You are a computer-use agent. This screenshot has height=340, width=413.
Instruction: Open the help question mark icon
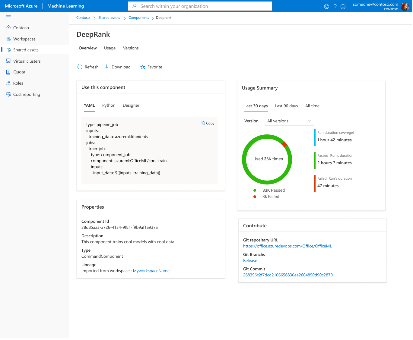pos(335,7)
